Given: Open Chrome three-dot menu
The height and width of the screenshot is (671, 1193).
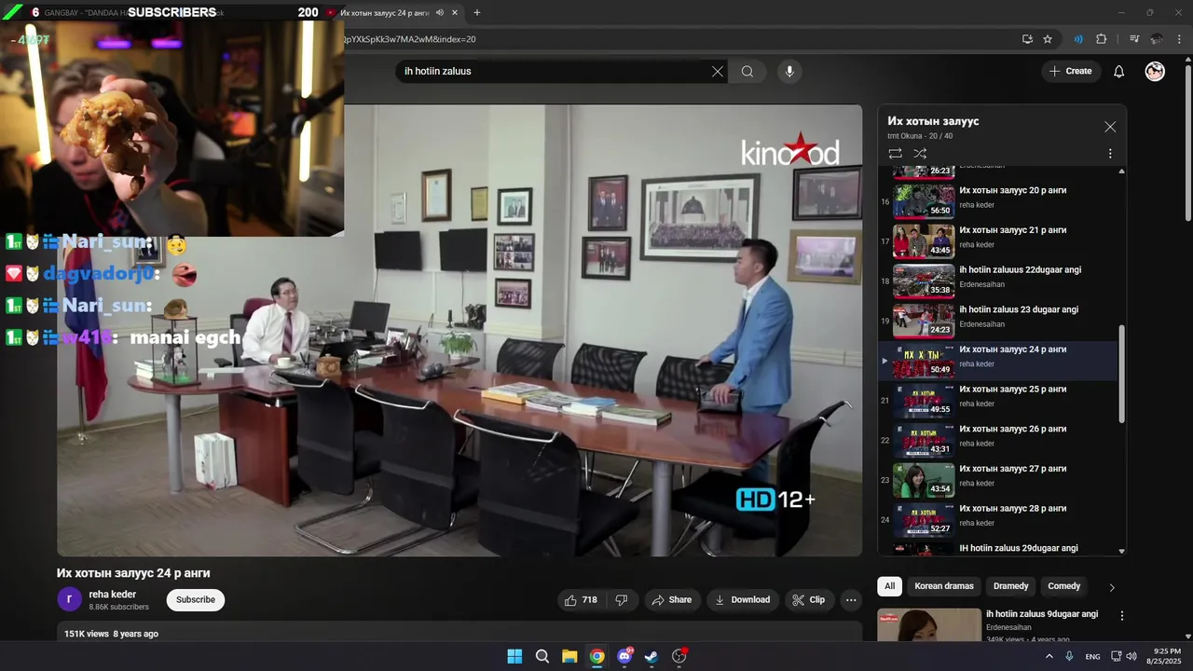Looking at the screenshot, I should click(x=1180, y=39).
